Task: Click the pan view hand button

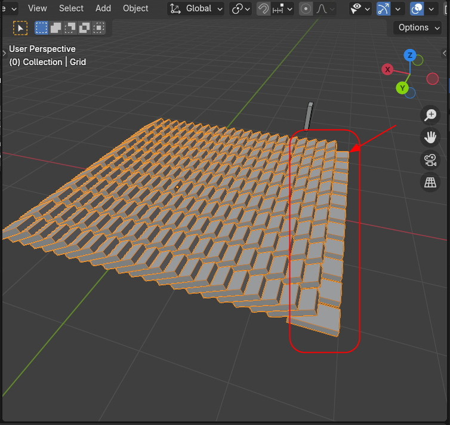Action: [430, 137]
